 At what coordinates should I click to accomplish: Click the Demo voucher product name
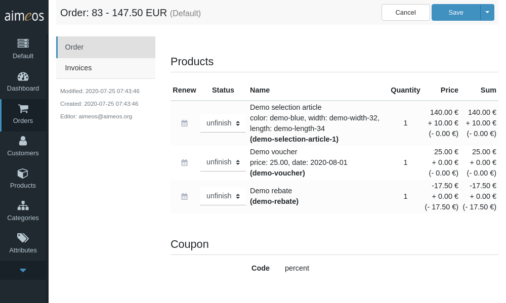click(274, 152)
